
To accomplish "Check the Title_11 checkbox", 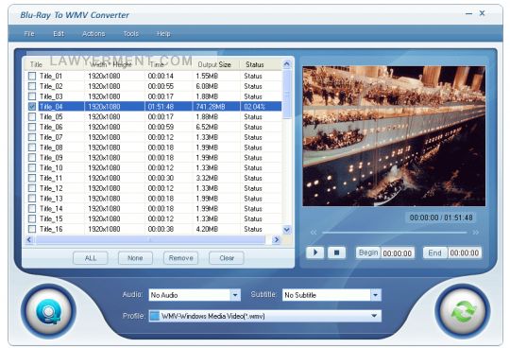I will (x=32, y=178).
